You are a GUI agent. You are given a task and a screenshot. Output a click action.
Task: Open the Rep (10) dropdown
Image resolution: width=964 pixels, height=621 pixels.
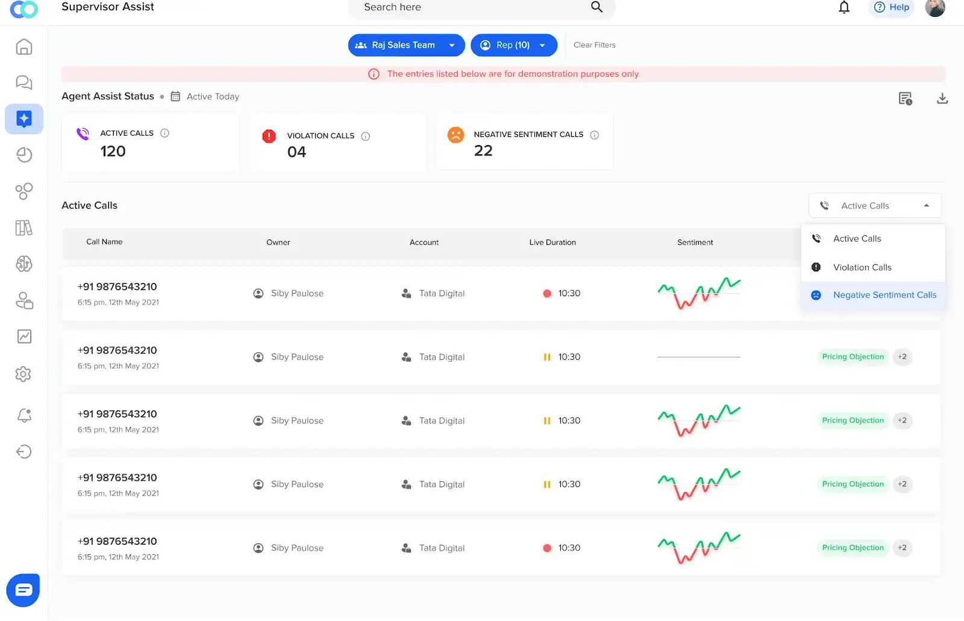tap(543, 45)
